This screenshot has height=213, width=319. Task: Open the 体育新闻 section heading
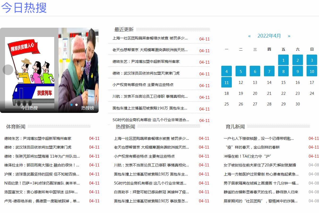pyautogui.click(x=16, y=127)
